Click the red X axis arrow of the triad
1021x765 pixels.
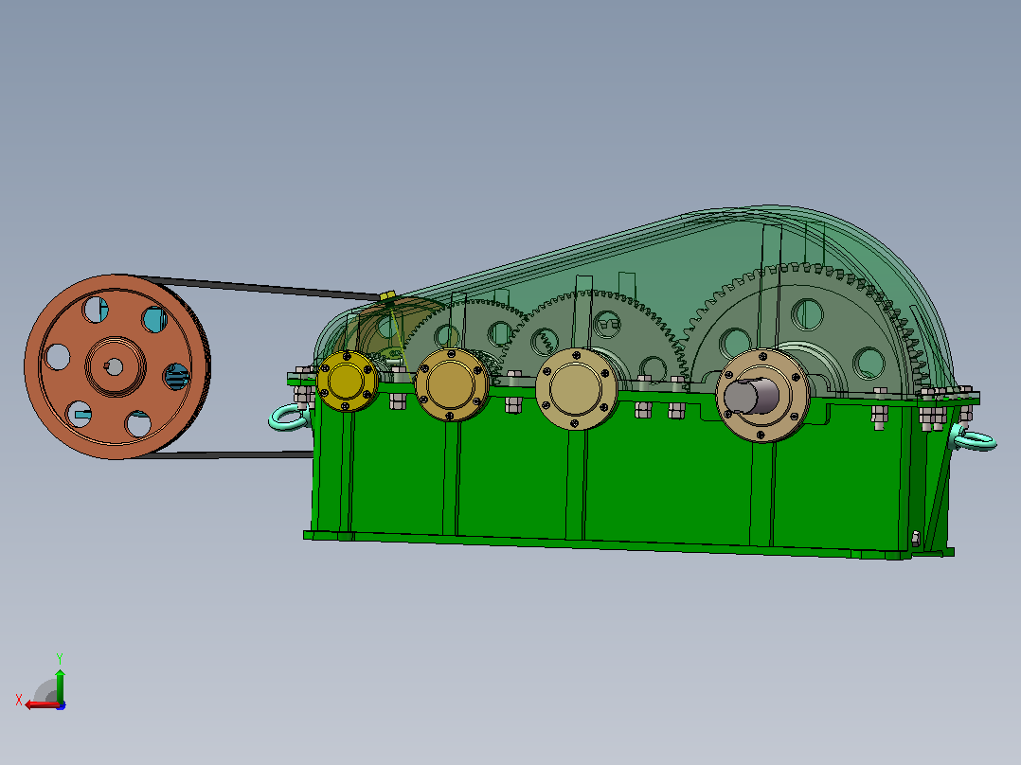click(x=43, y=704)
